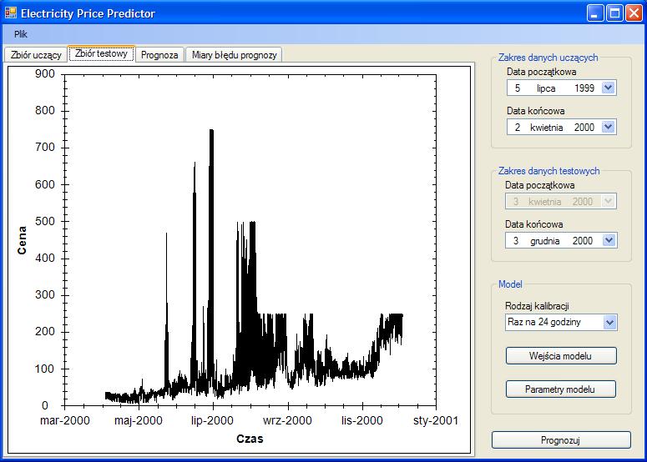Click the Model group label
The width and height of the screenshot is (647, 462).
[510, 284]
